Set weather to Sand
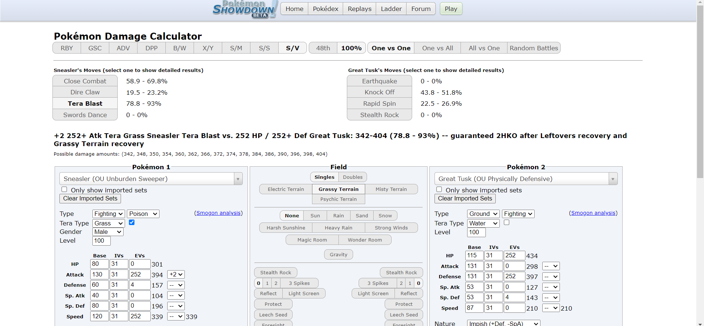 point(362,215)
